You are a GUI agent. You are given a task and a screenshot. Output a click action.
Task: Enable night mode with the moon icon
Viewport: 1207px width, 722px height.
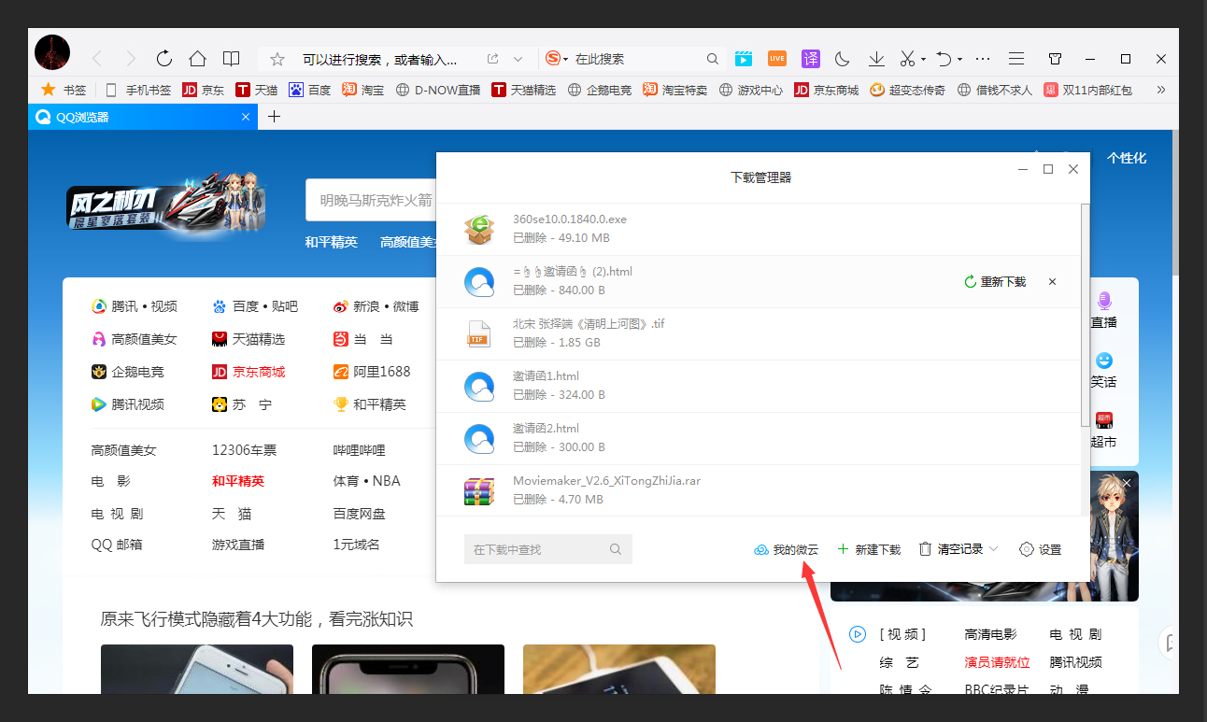(x=842, y=58)
